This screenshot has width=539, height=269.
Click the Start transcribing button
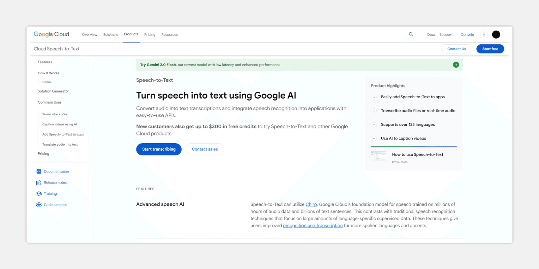(159, 149)
